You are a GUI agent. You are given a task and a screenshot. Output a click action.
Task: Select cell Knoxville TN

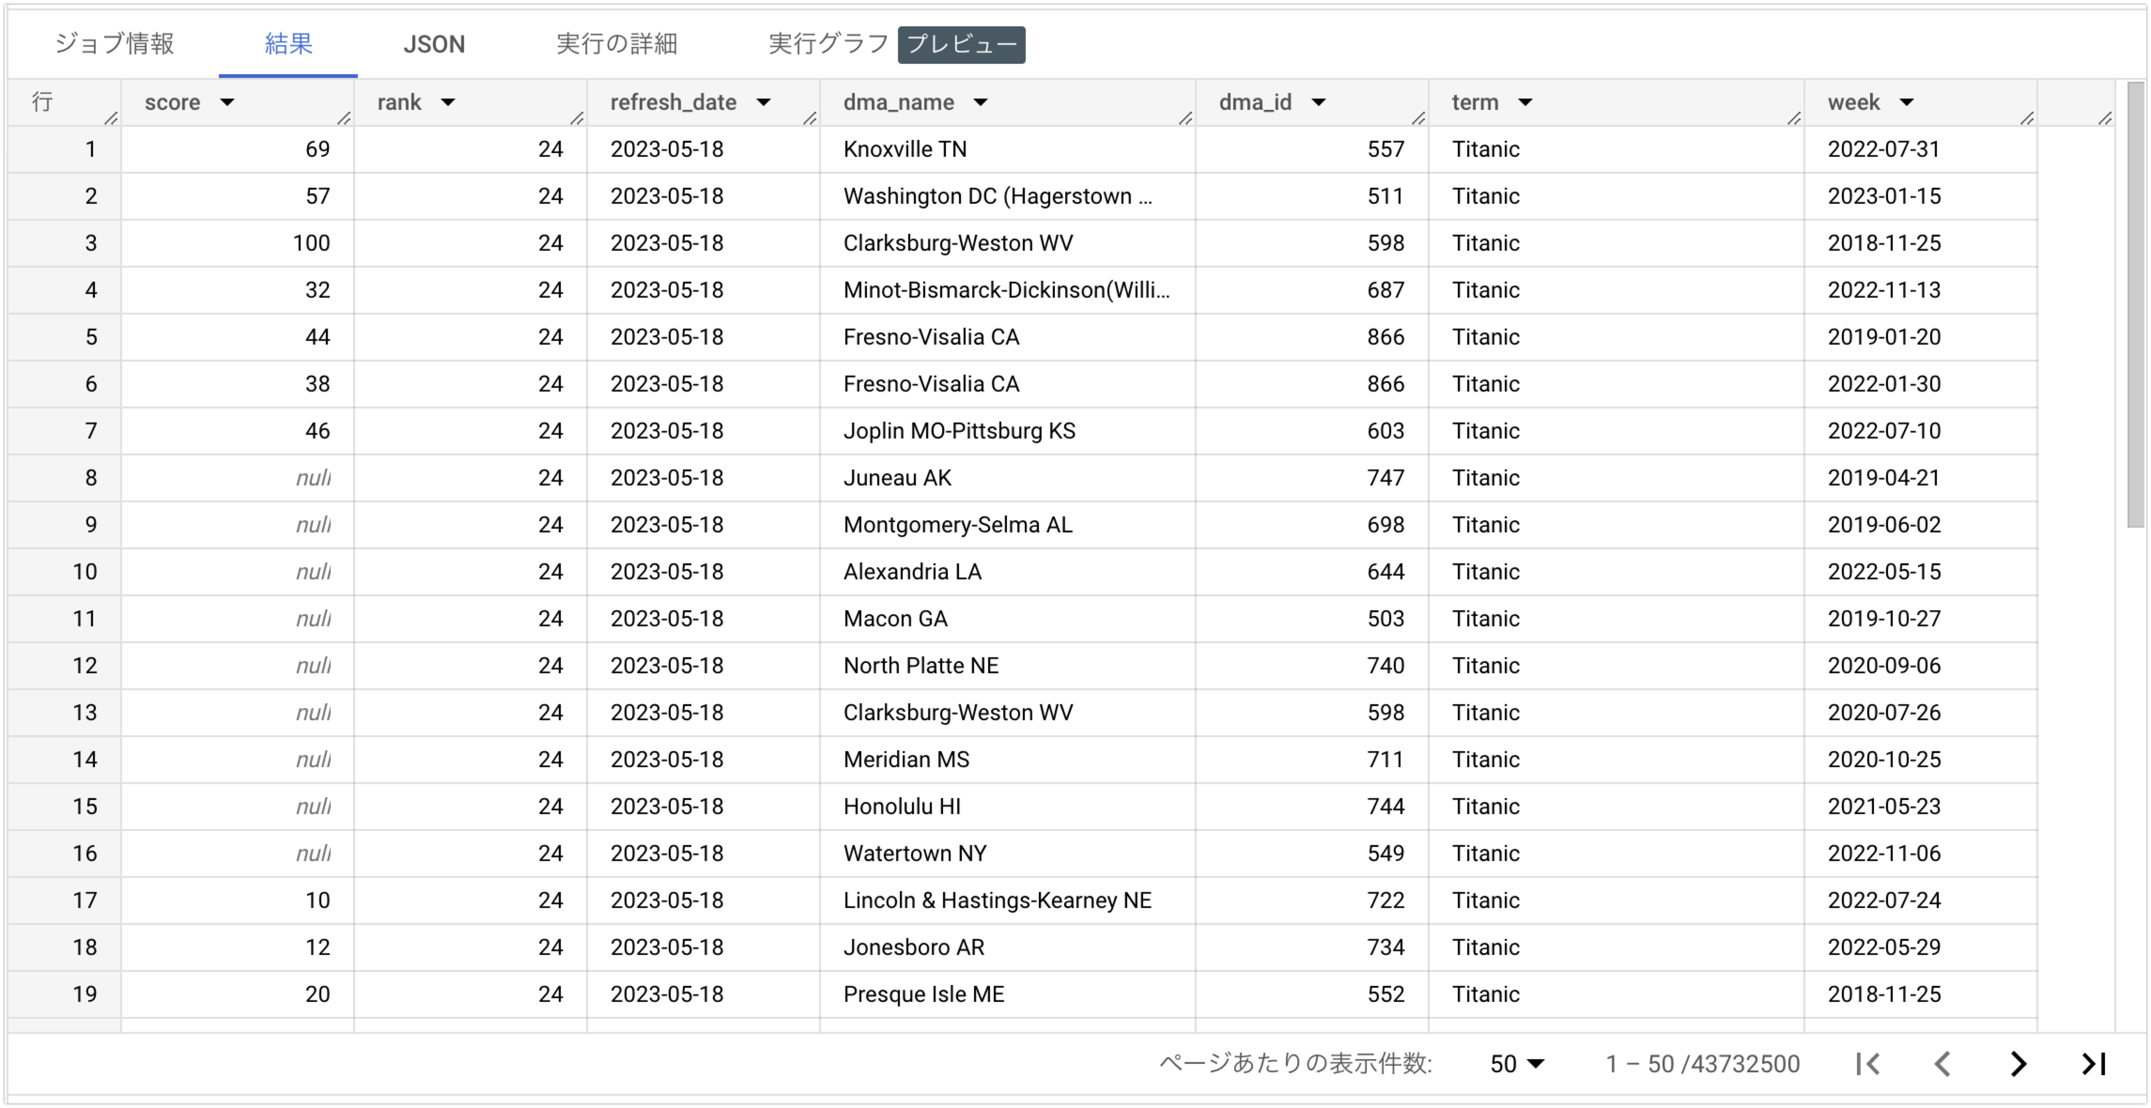coord(1007,149)
